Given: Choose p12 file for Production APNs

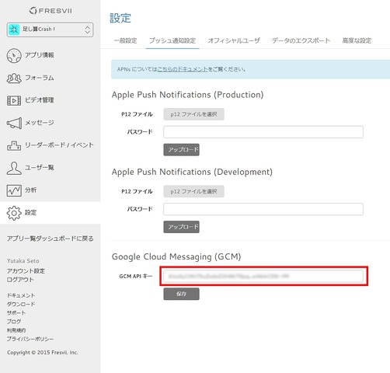Looking at the screenshot, I should click(193, 114).
